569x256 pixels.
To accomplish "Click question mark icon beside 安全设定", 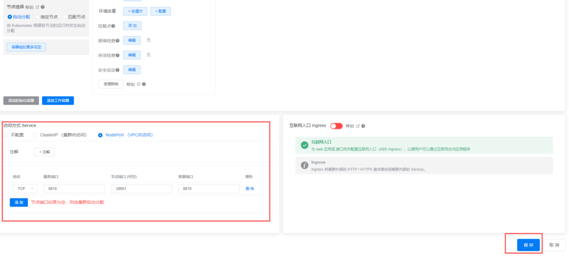I will coord(117,70).
